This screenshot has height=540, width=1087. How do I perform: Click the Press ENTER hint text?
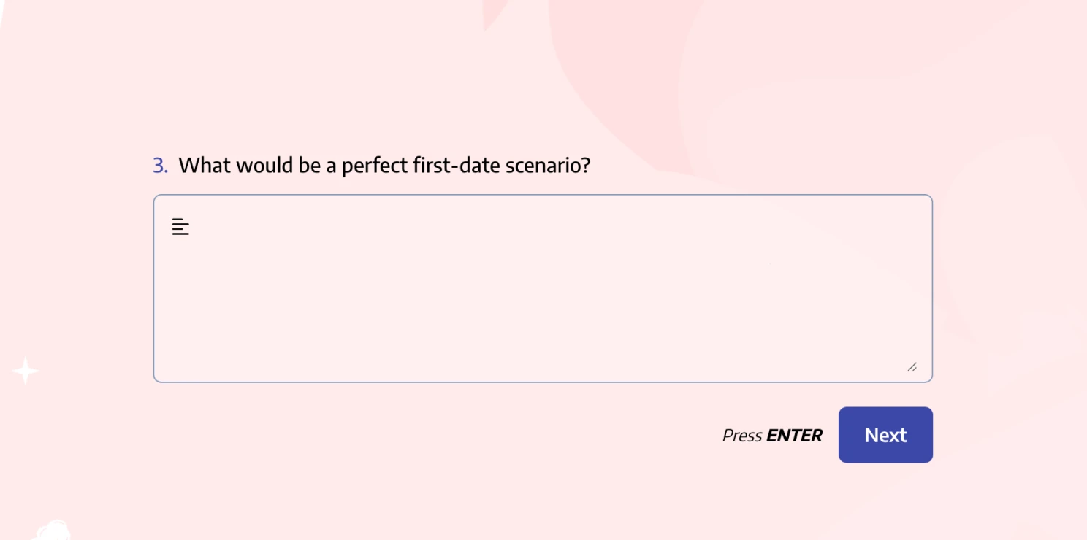click(x=773, y=435)
